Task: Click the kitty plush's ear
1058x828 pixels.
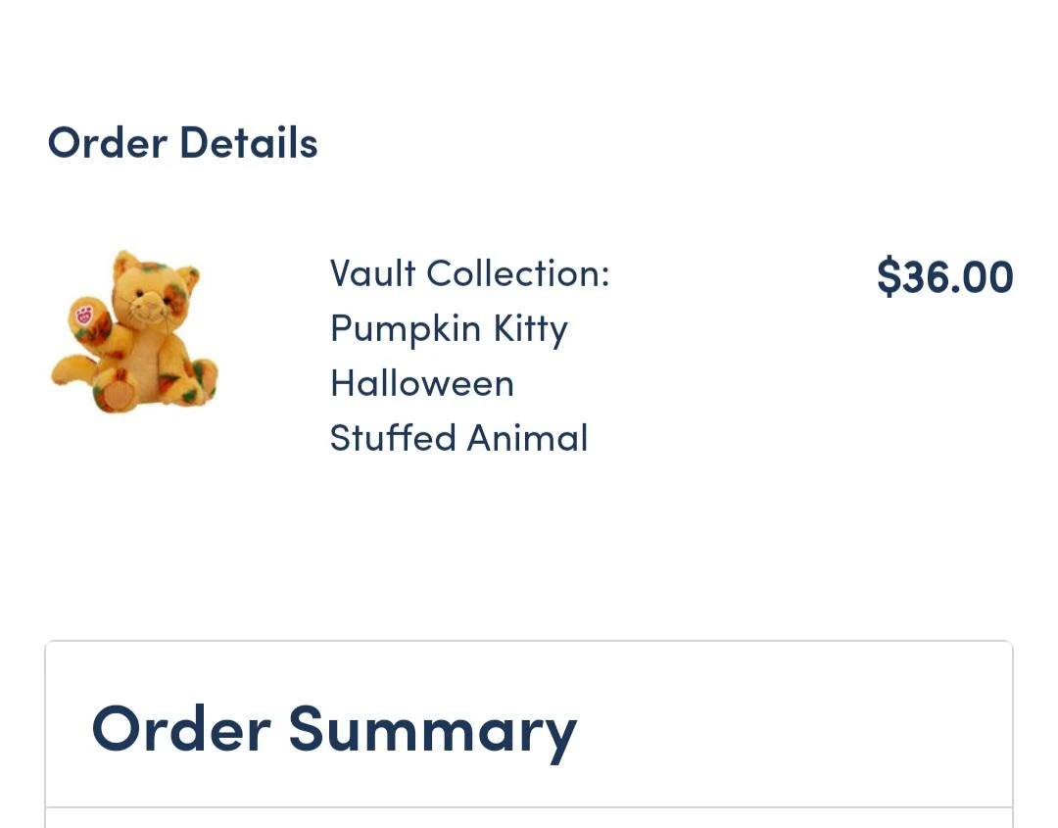Action: tap(125, 264)
